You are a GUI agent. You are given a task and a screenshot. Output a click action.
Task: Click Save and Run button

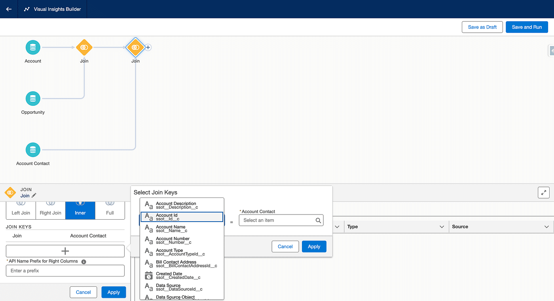[527, 27]
